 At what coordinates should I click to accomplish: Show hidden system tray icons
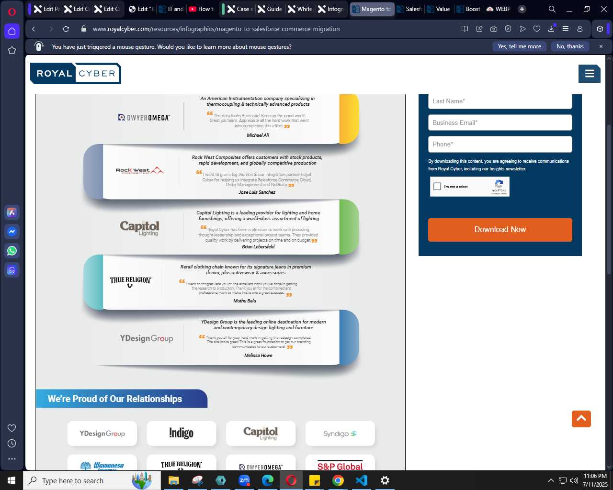pos(551,480)
